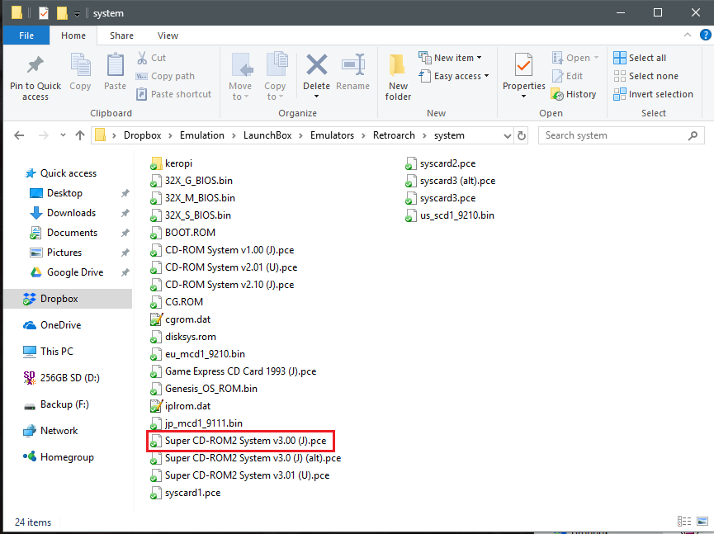Collapse the ribbon with chevron
This screenshot has width=714, height=534.
(x=688, y=35)
